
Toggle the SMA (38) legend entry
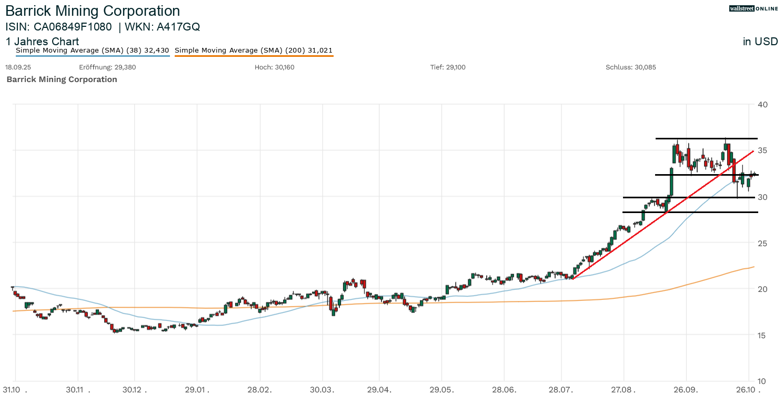[93, 50]
